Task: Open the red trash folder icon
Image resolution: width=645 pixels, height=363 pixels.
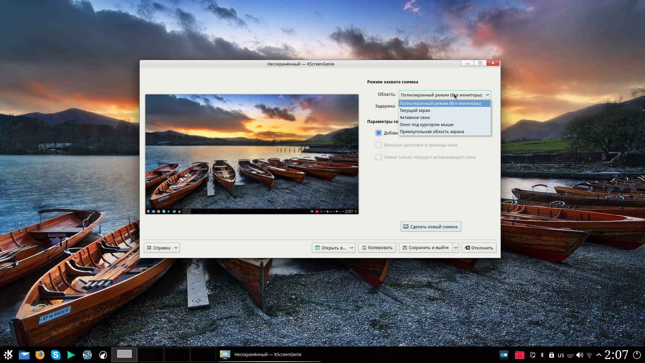Action: 519,355
